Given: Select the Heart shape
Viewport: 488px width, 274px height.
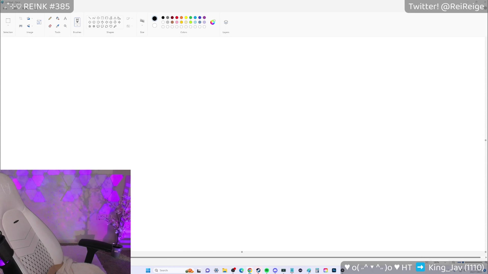Looking at the screenshot, I should point(111,26).
